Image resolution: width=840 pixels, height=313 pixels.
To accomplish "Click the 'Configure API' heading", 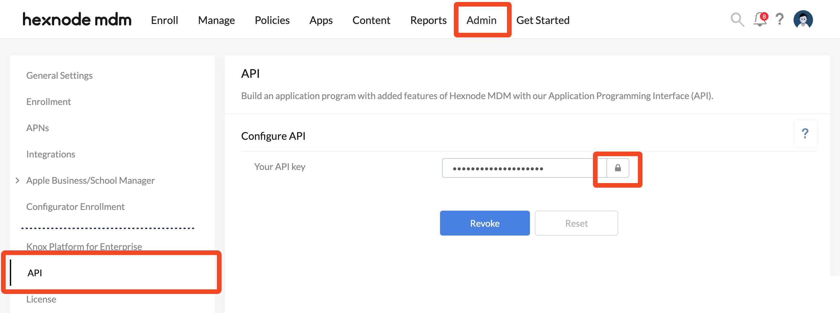I will [273, 136].
